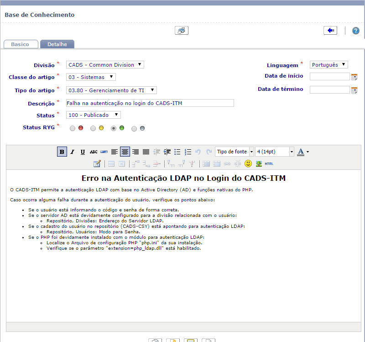Open the font color picker

303,152
